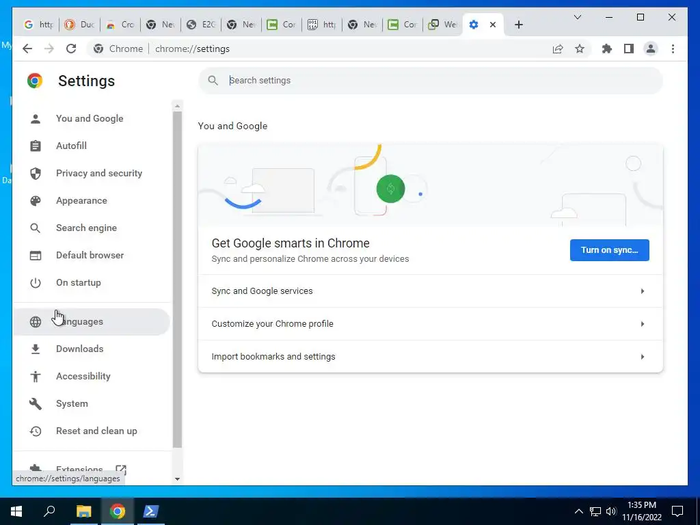This screenshot has width=700, height=525.
Task: Click the address bar URL chrome://settings
Action: 192,49
